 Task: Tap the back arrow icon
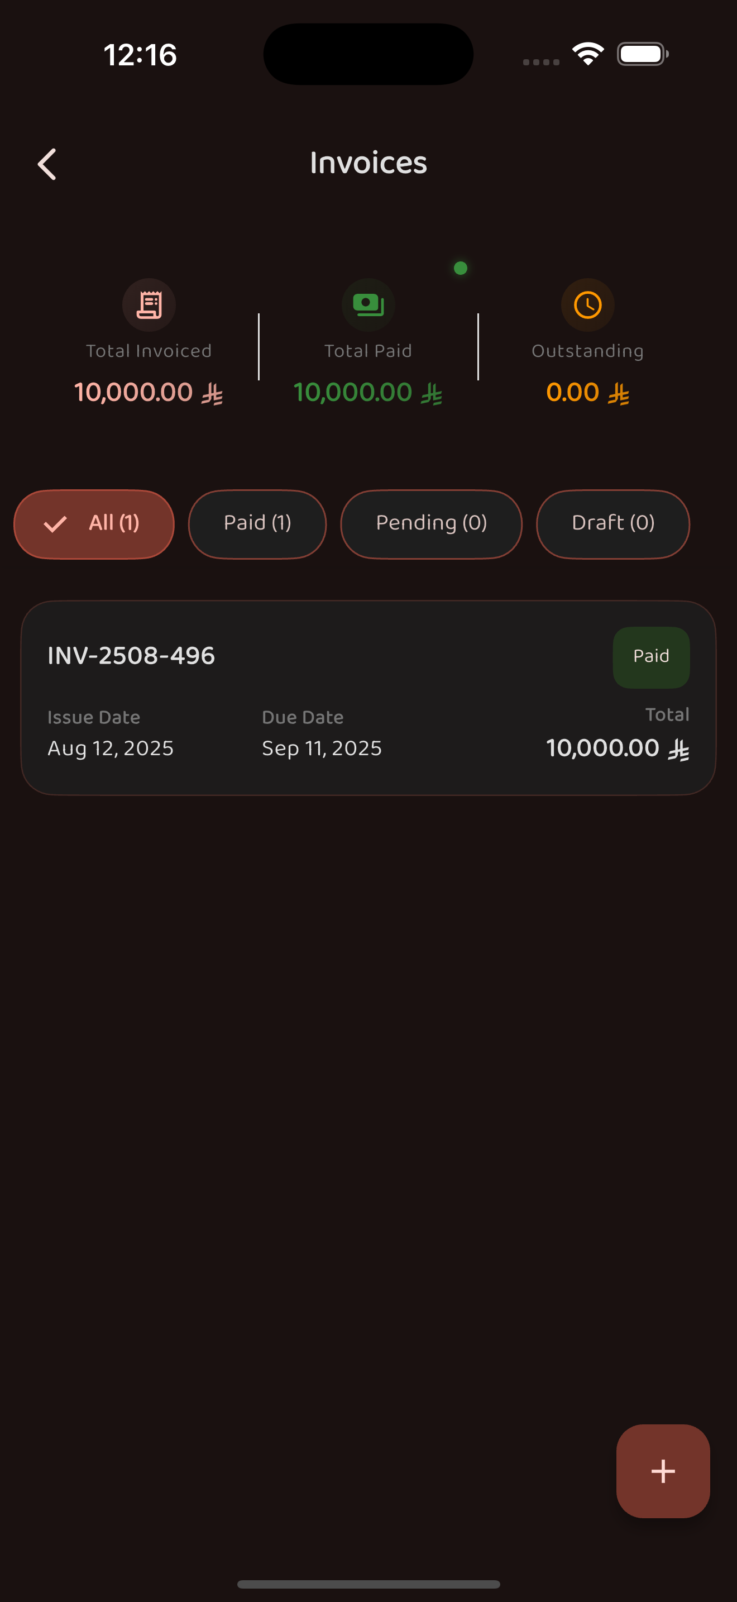tap(47, 164)
